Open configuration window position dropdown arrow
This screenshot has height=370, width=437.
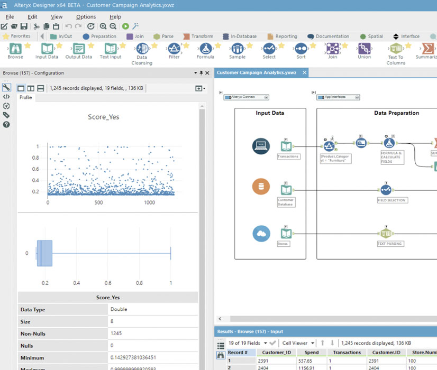195,73
